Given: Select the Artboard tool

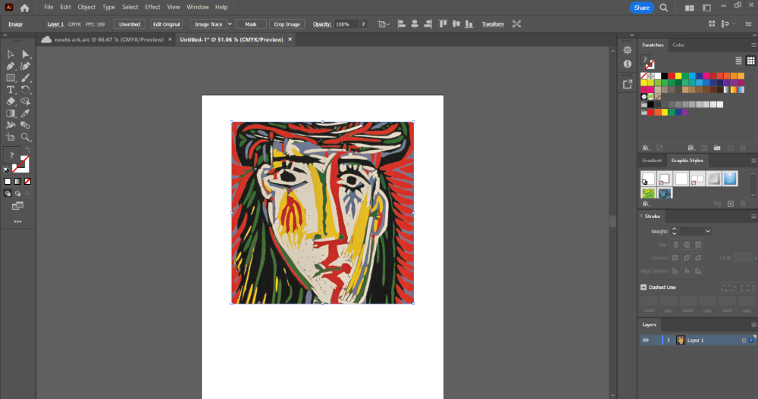Looking at the screenshot, I should click(x=10, y=137).
